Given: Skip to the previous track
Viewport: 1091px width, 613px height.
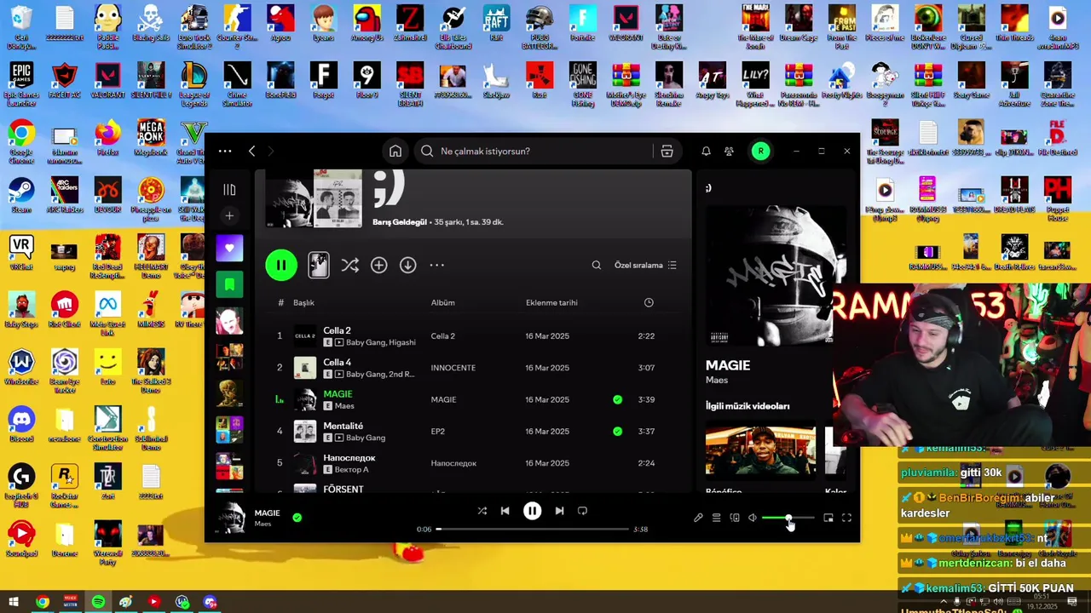Looking at the screenshot, I should [505, 511].
